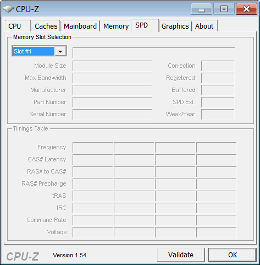
Task: Open the Graphics tab
Action: pyautogui.click(x=175, y=26)
